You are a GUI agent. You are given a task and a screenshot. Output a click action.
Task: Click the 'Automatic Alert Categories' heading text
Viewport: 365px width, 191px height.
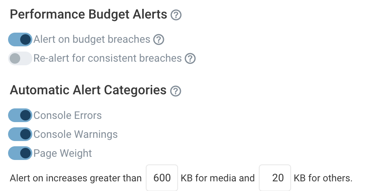coord(88,90)
